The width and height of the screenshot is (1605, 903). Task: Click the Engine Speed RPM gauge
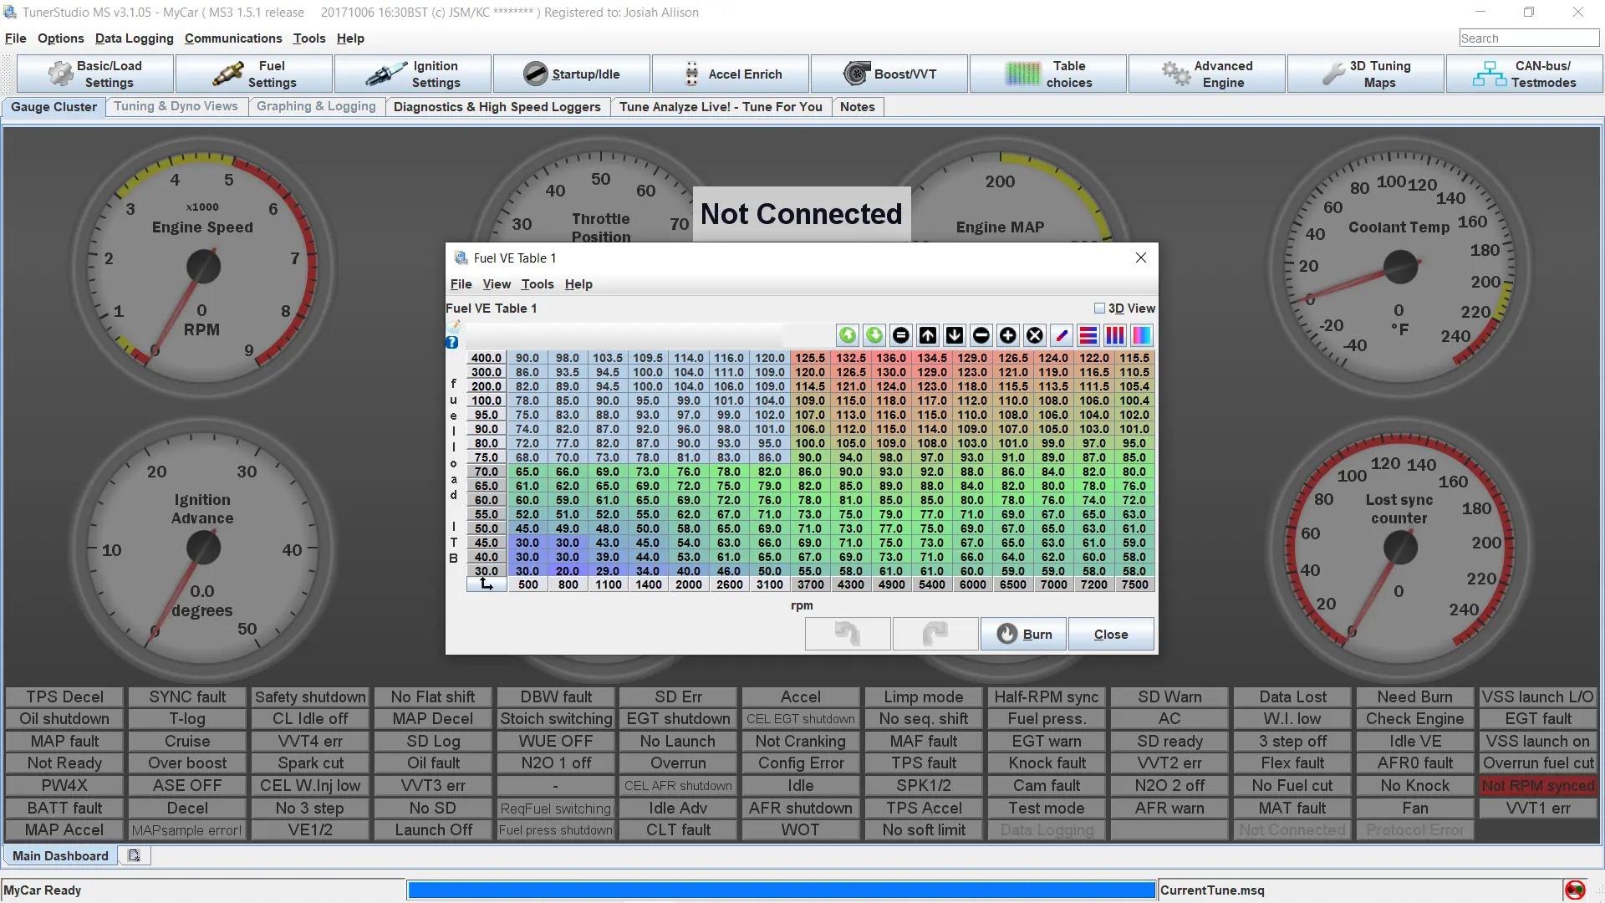point(202,268)
